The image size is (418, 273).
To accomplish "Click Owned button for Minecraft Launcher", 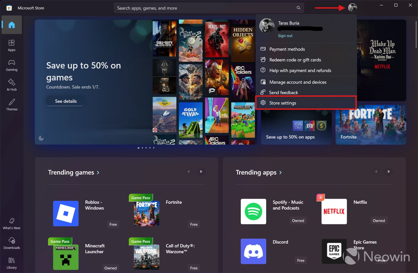I will pyautogui.click(x=110, y=268).
